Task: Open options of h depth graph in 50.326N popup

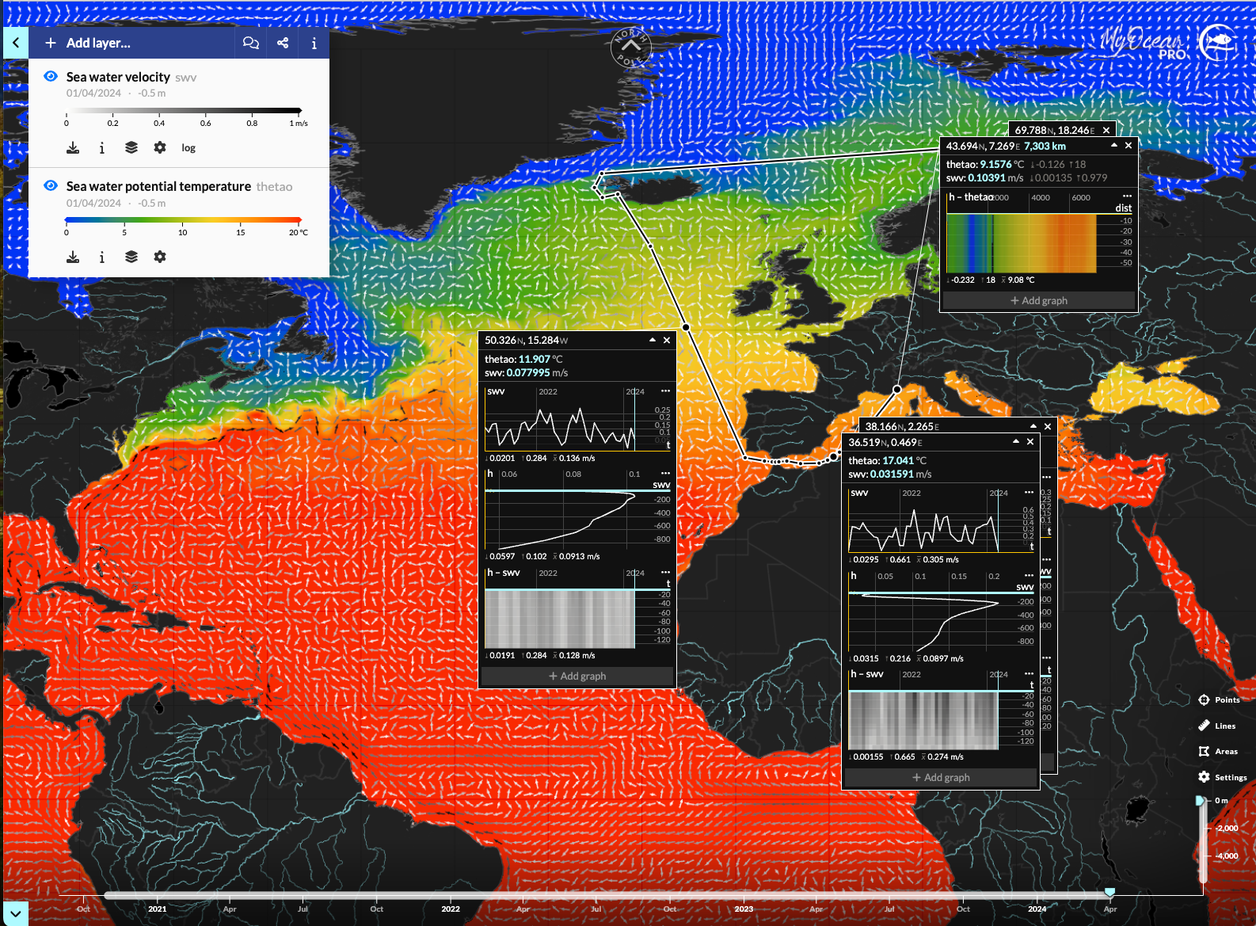Action: pos(665,473)
